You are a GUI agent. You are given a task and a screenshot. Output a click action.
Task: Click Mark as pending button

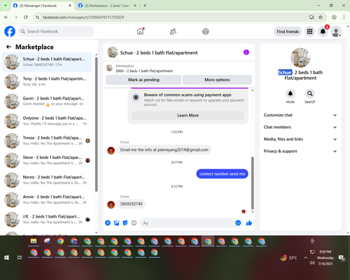pyautogui.click(x=143, y=80)
